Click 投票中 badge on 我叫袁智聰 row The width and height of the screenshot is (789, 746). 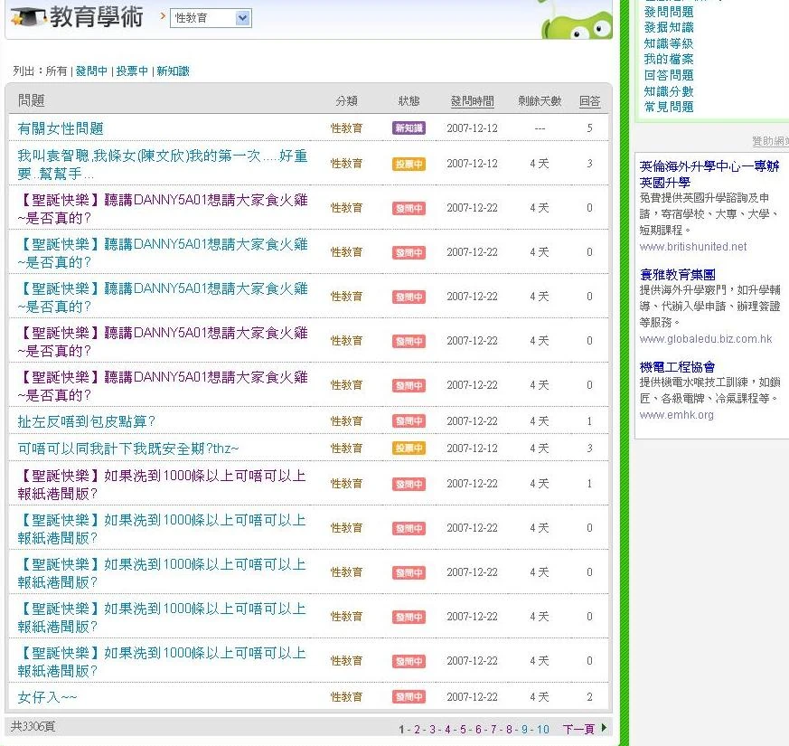point(409,164)
